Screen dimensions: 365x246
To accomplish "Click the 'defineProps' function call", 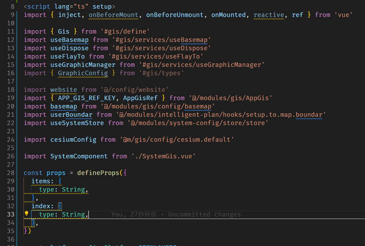I will click(98, 173).
